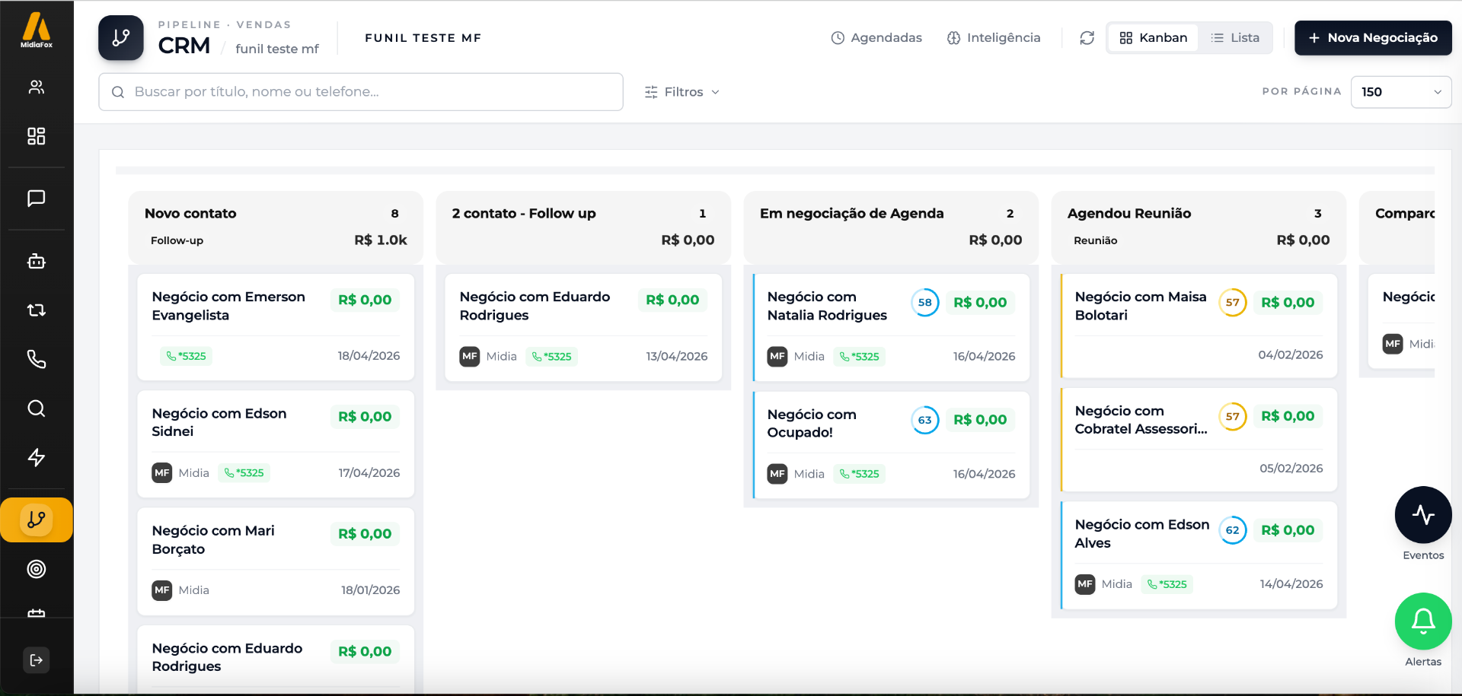
Task: Open the contacts people icon in sidebar
Action: click(37, 87)
